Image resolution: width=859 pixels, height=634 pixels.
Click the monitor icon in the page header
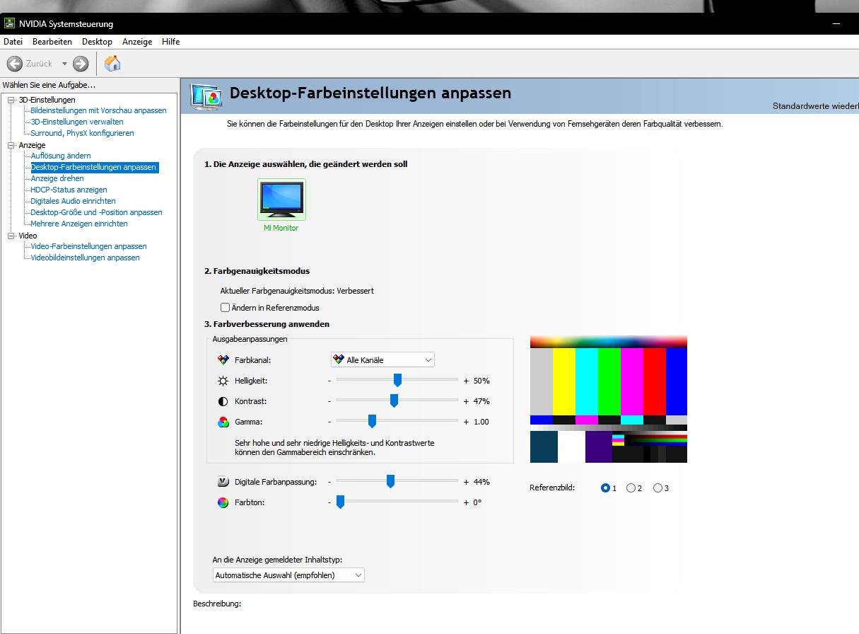point(207,97)
